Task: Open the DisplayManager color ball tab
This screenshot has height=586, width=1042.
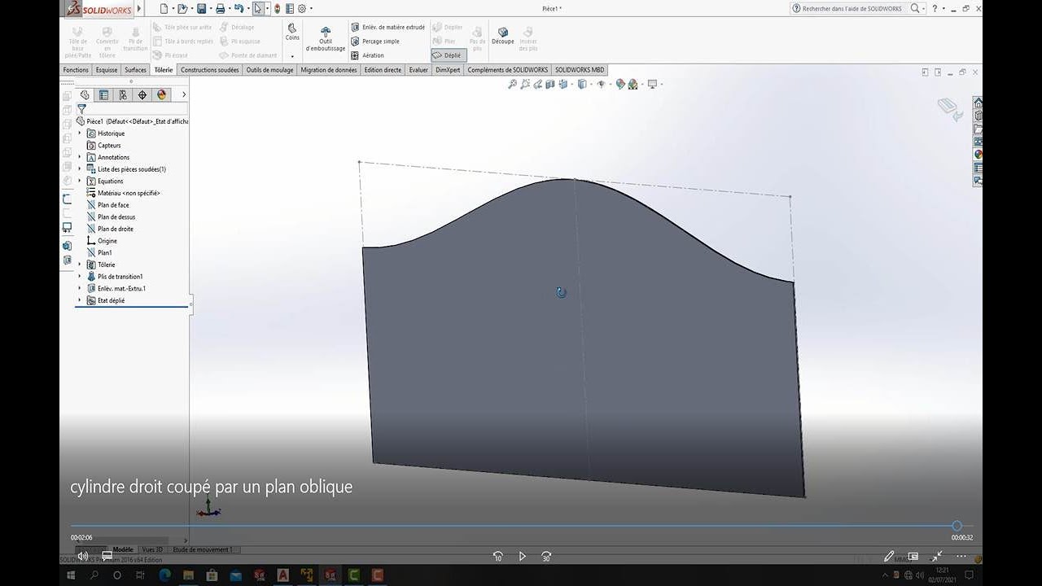Action: [x=161, y=95]
